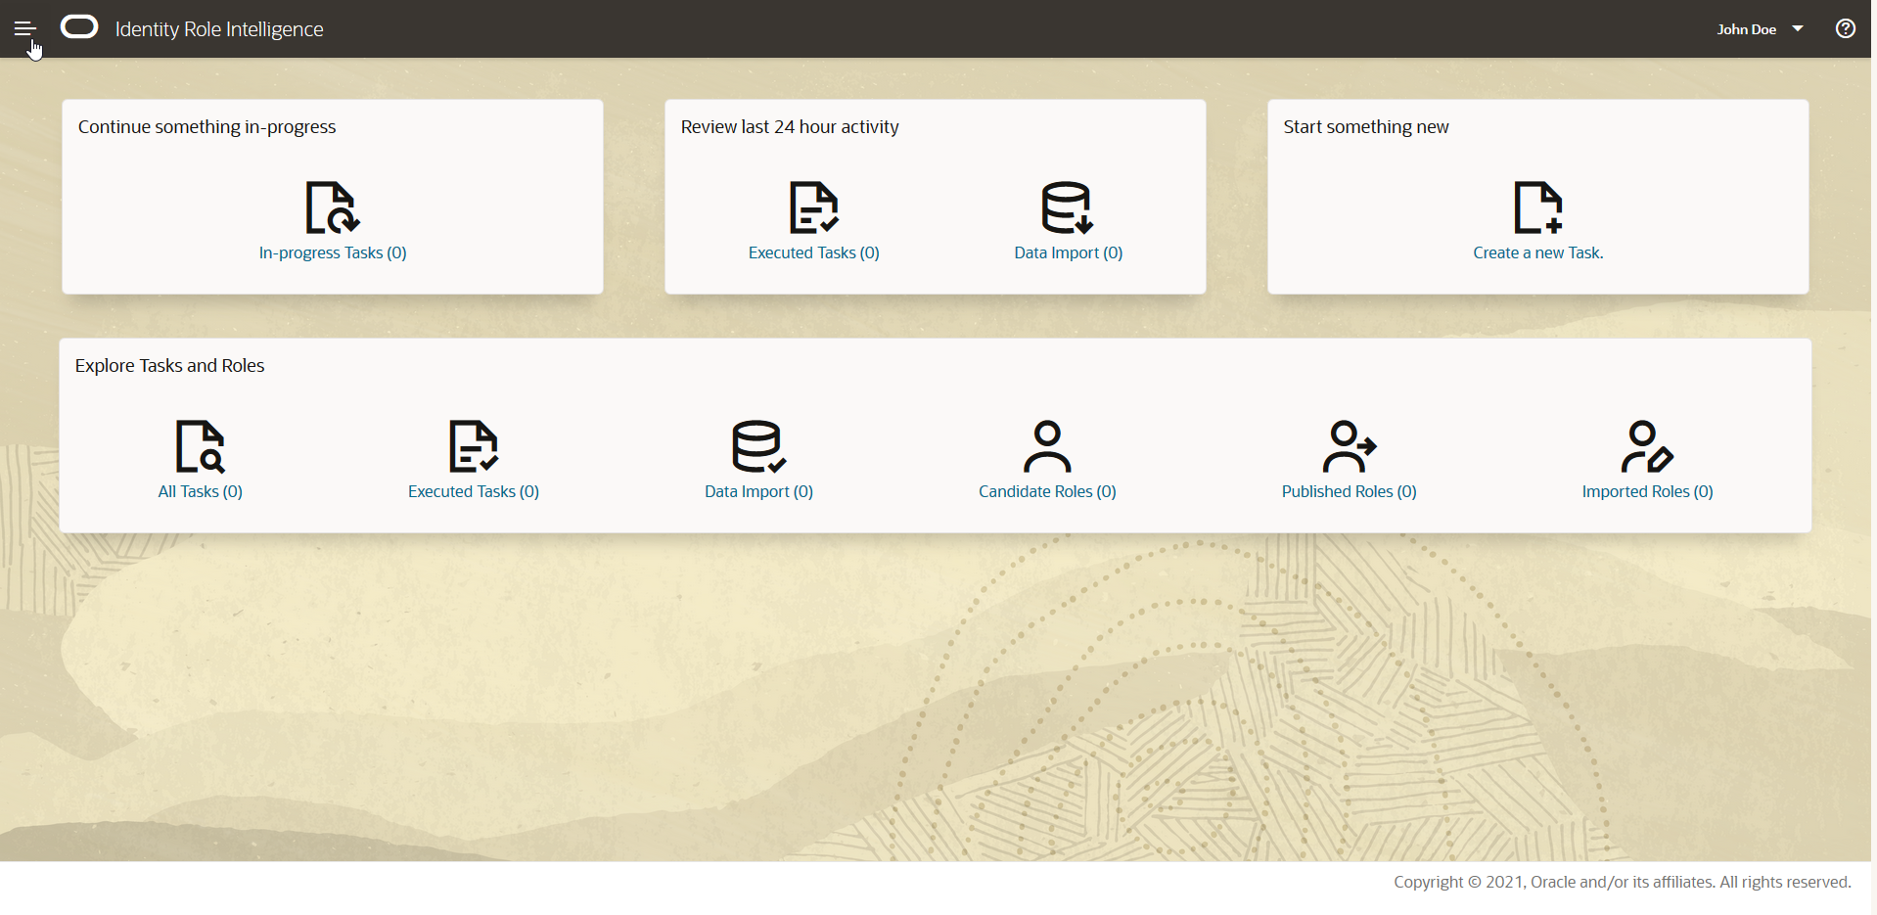1877x915 pixels.
Task: Open the Candidate Roles (0) link
Action: [x=1047, y=491]
